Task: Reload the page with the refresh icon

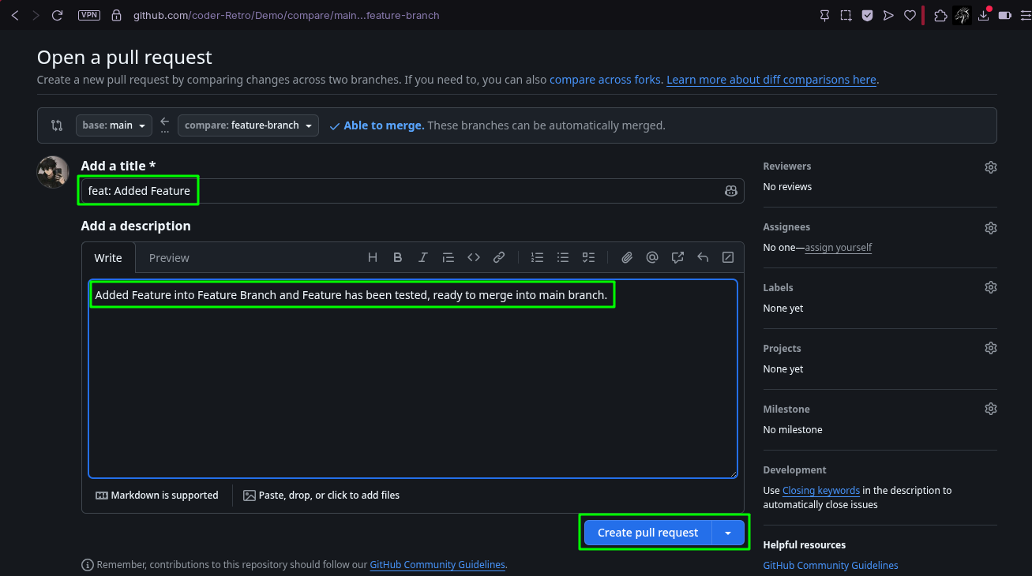Action: pos(57,15)
